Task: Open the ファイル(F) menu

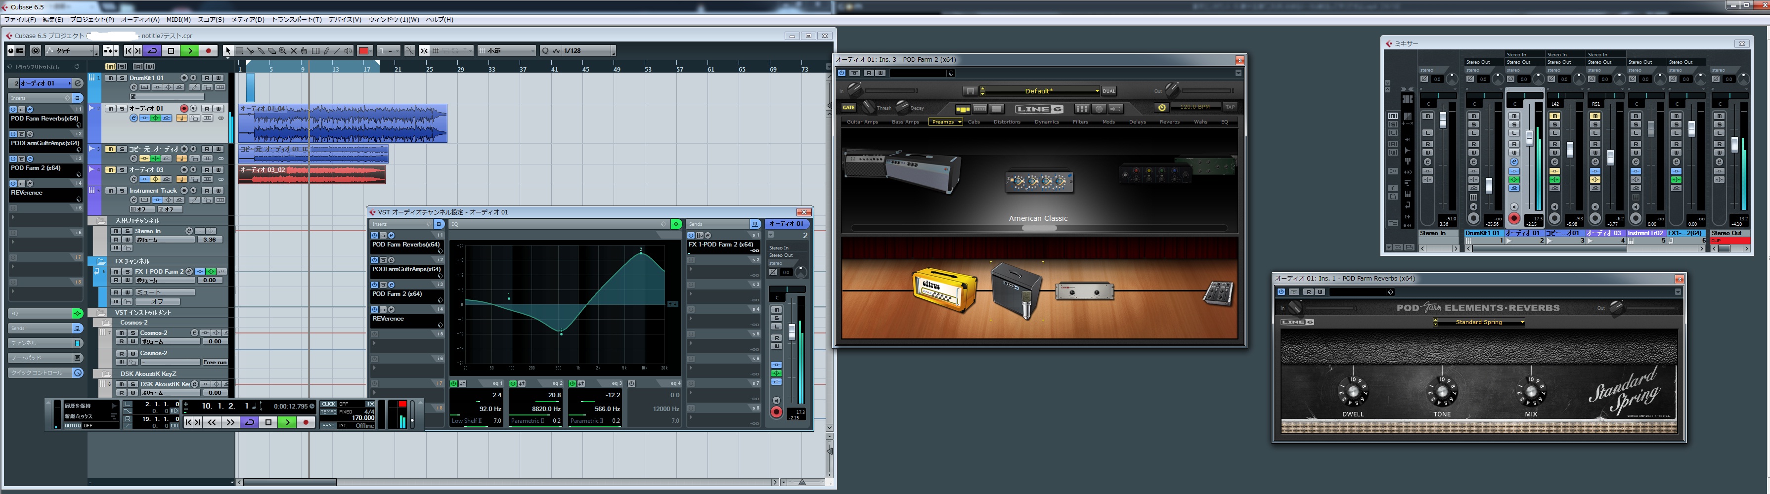Action: [20, 20]
